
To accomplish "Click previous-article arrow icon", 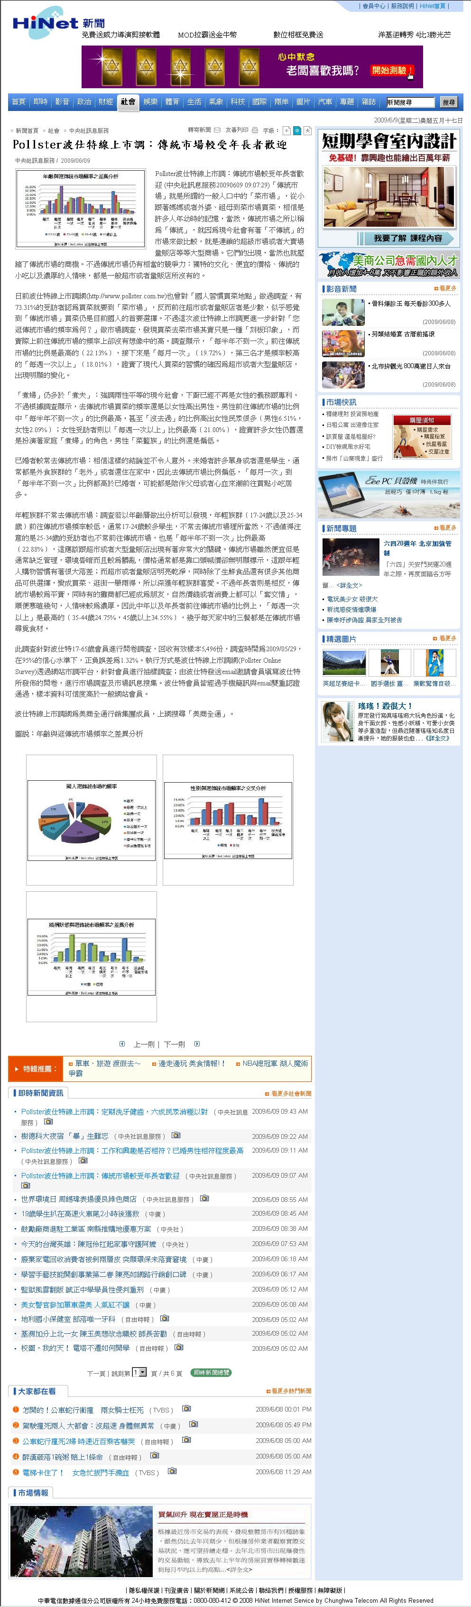I will (122, 1044).
